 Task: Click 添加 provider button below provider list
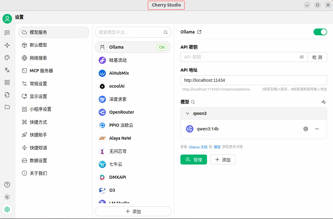[x=133, y=211]
